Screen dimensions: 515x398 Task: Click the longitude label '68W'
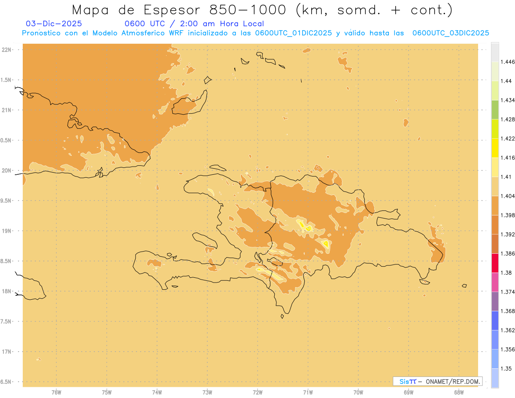click(x=459, y=392)
